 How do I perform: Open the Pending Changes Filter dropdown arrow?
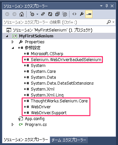click(x=37, y=14)
